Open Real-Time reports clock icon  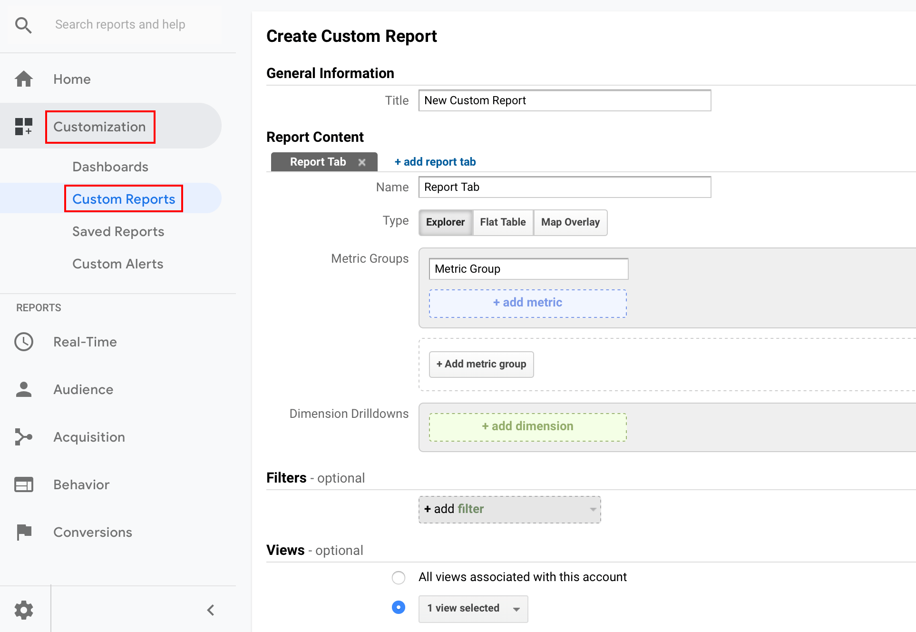[x=24, y=342]
